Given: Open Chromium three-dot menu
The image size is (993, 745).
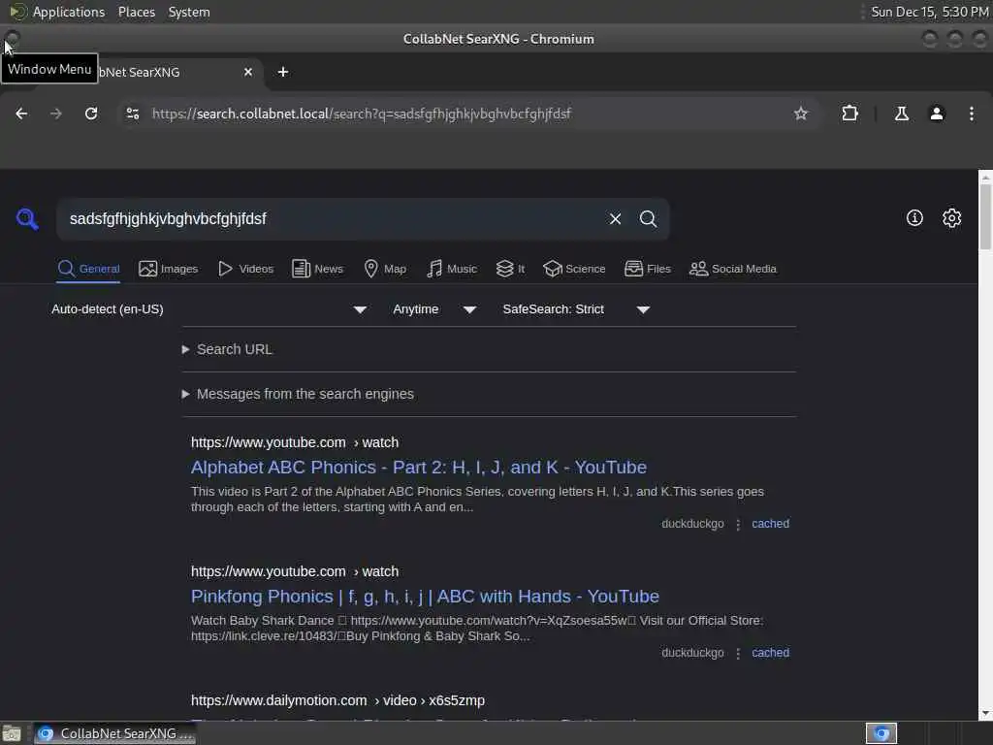Looking at the screenshot, I should pyautogui.click(x=972, y=113).
